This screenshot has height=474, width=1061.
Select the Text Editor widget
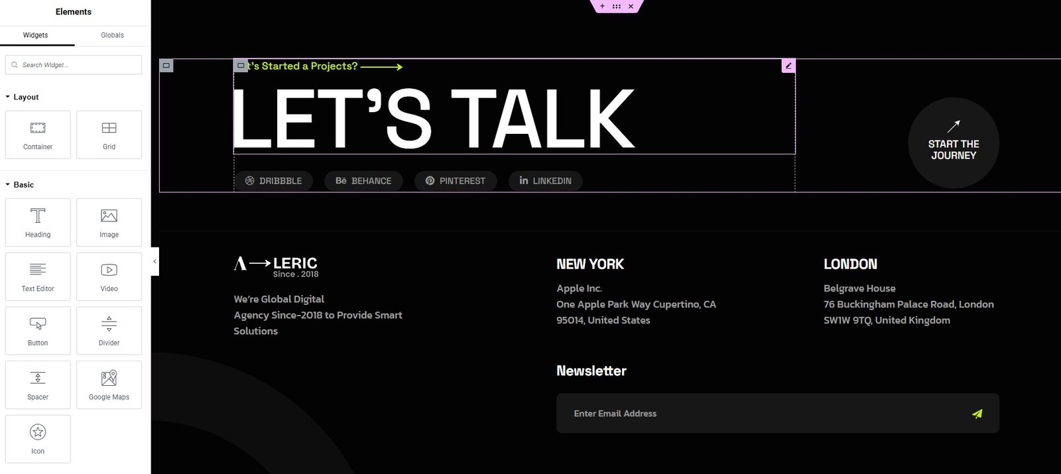click(x=38, y=276)
